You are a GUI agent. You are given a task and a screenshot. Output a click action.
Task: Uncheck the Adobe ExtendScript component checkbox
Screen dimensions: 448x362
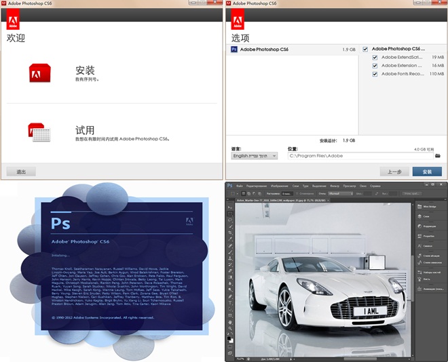[x=375, y=58]
